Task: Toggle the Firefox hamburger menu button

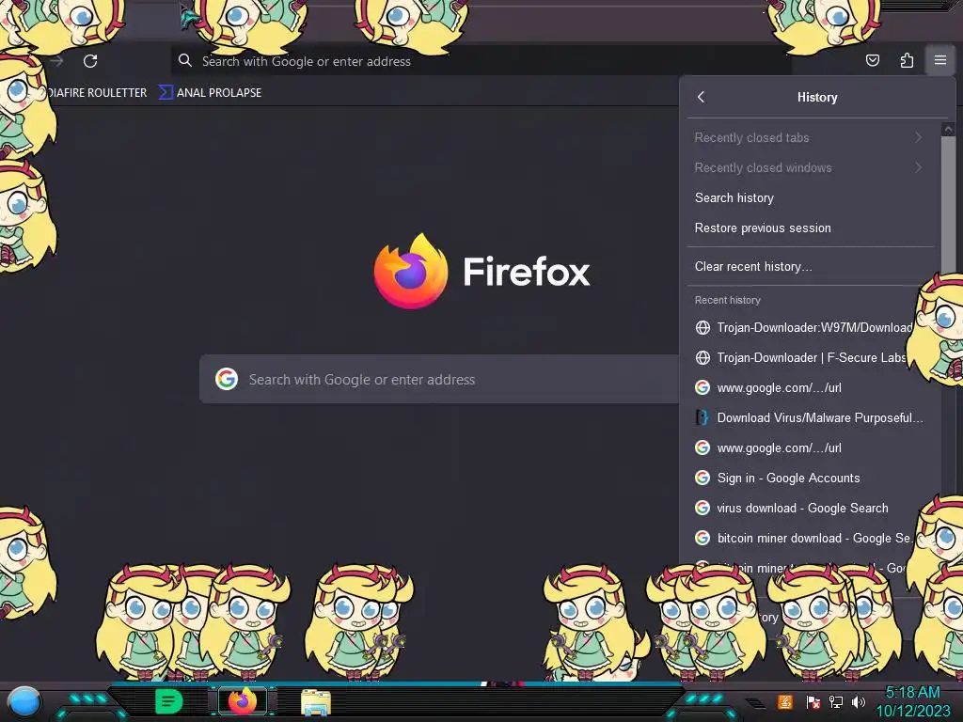Action: [x=940, y=60]
